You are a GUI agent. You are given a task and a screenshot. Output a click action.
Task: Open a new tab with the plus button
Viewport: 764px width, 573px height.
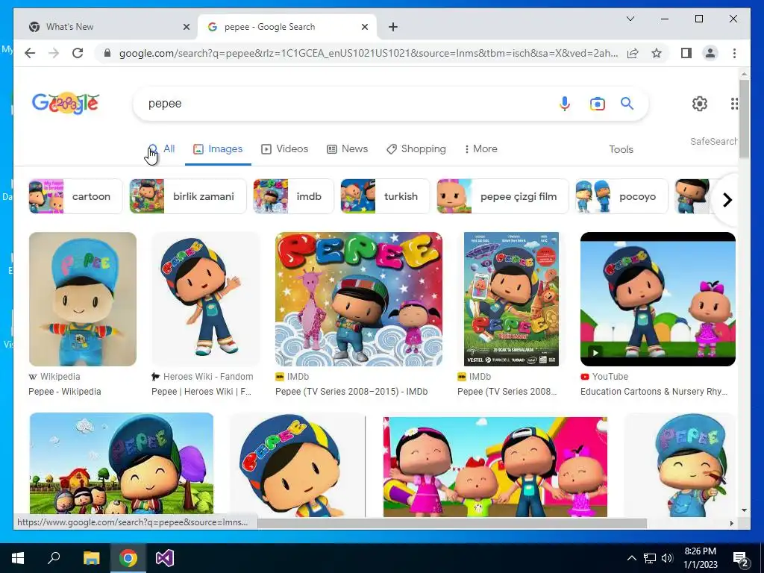[393, 27]
